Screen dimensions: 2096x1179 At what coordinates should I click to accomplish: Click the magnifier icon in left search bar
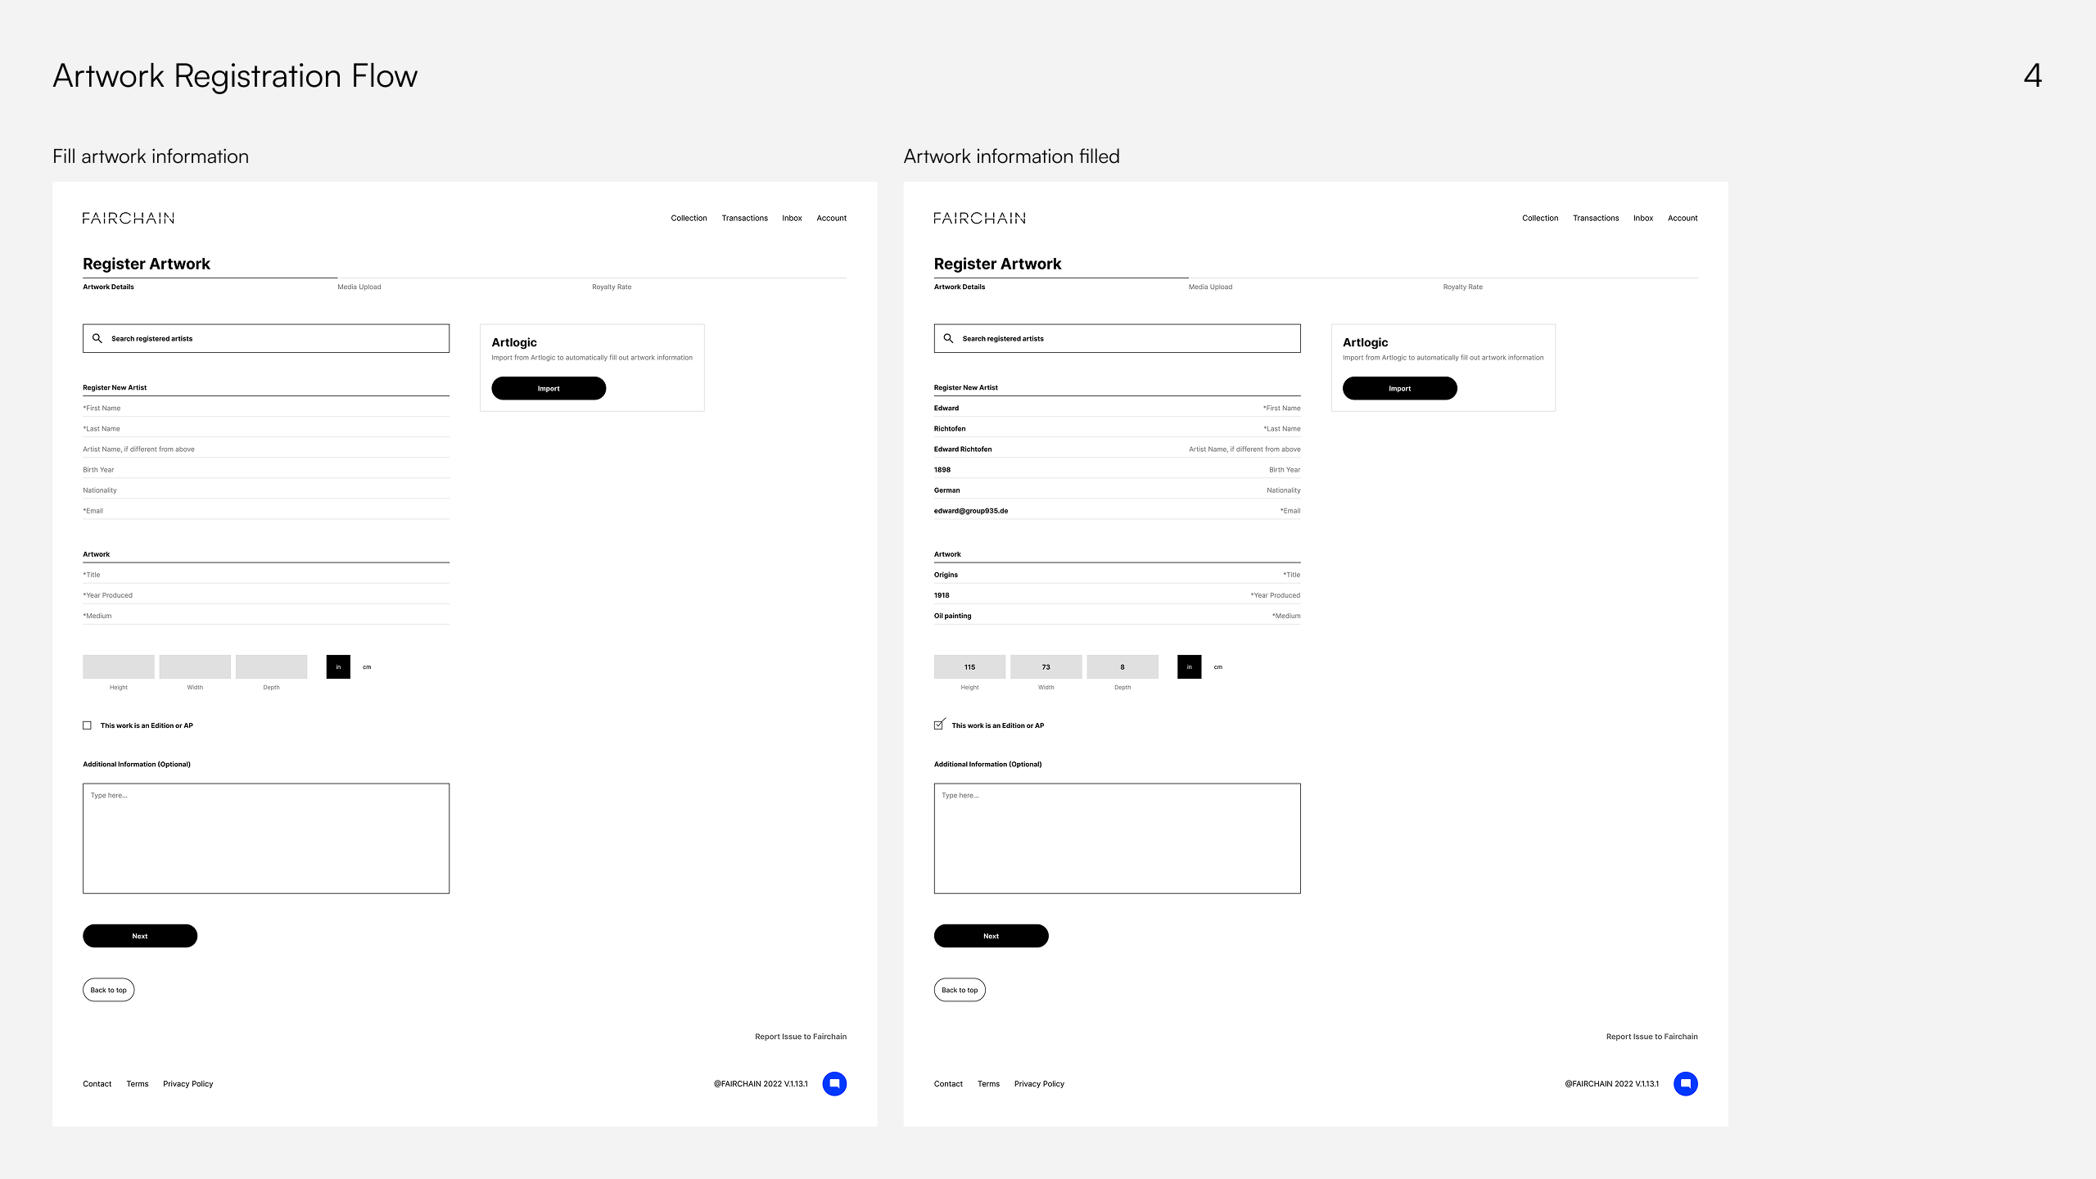97,338
